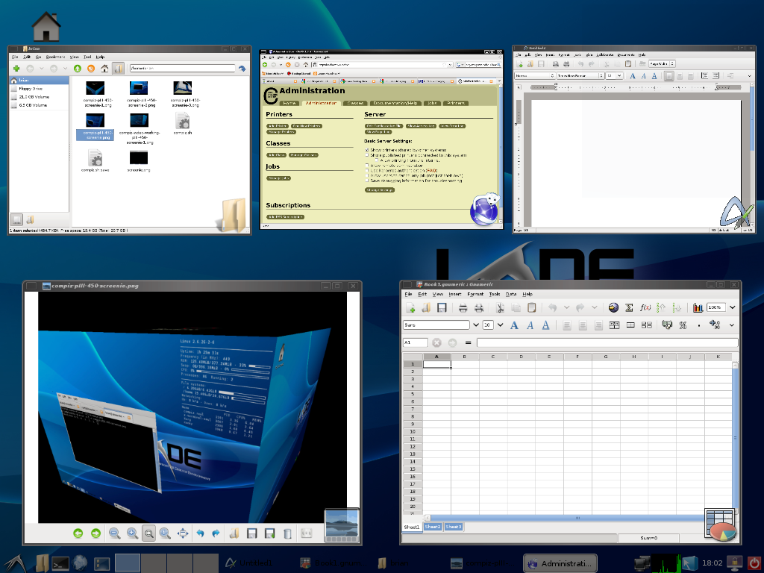Image resolution: width=764 pixels, height=573 pixels.
Task: Click the Gnumeric horizontal scrollbar
Action: coord(577,518)
